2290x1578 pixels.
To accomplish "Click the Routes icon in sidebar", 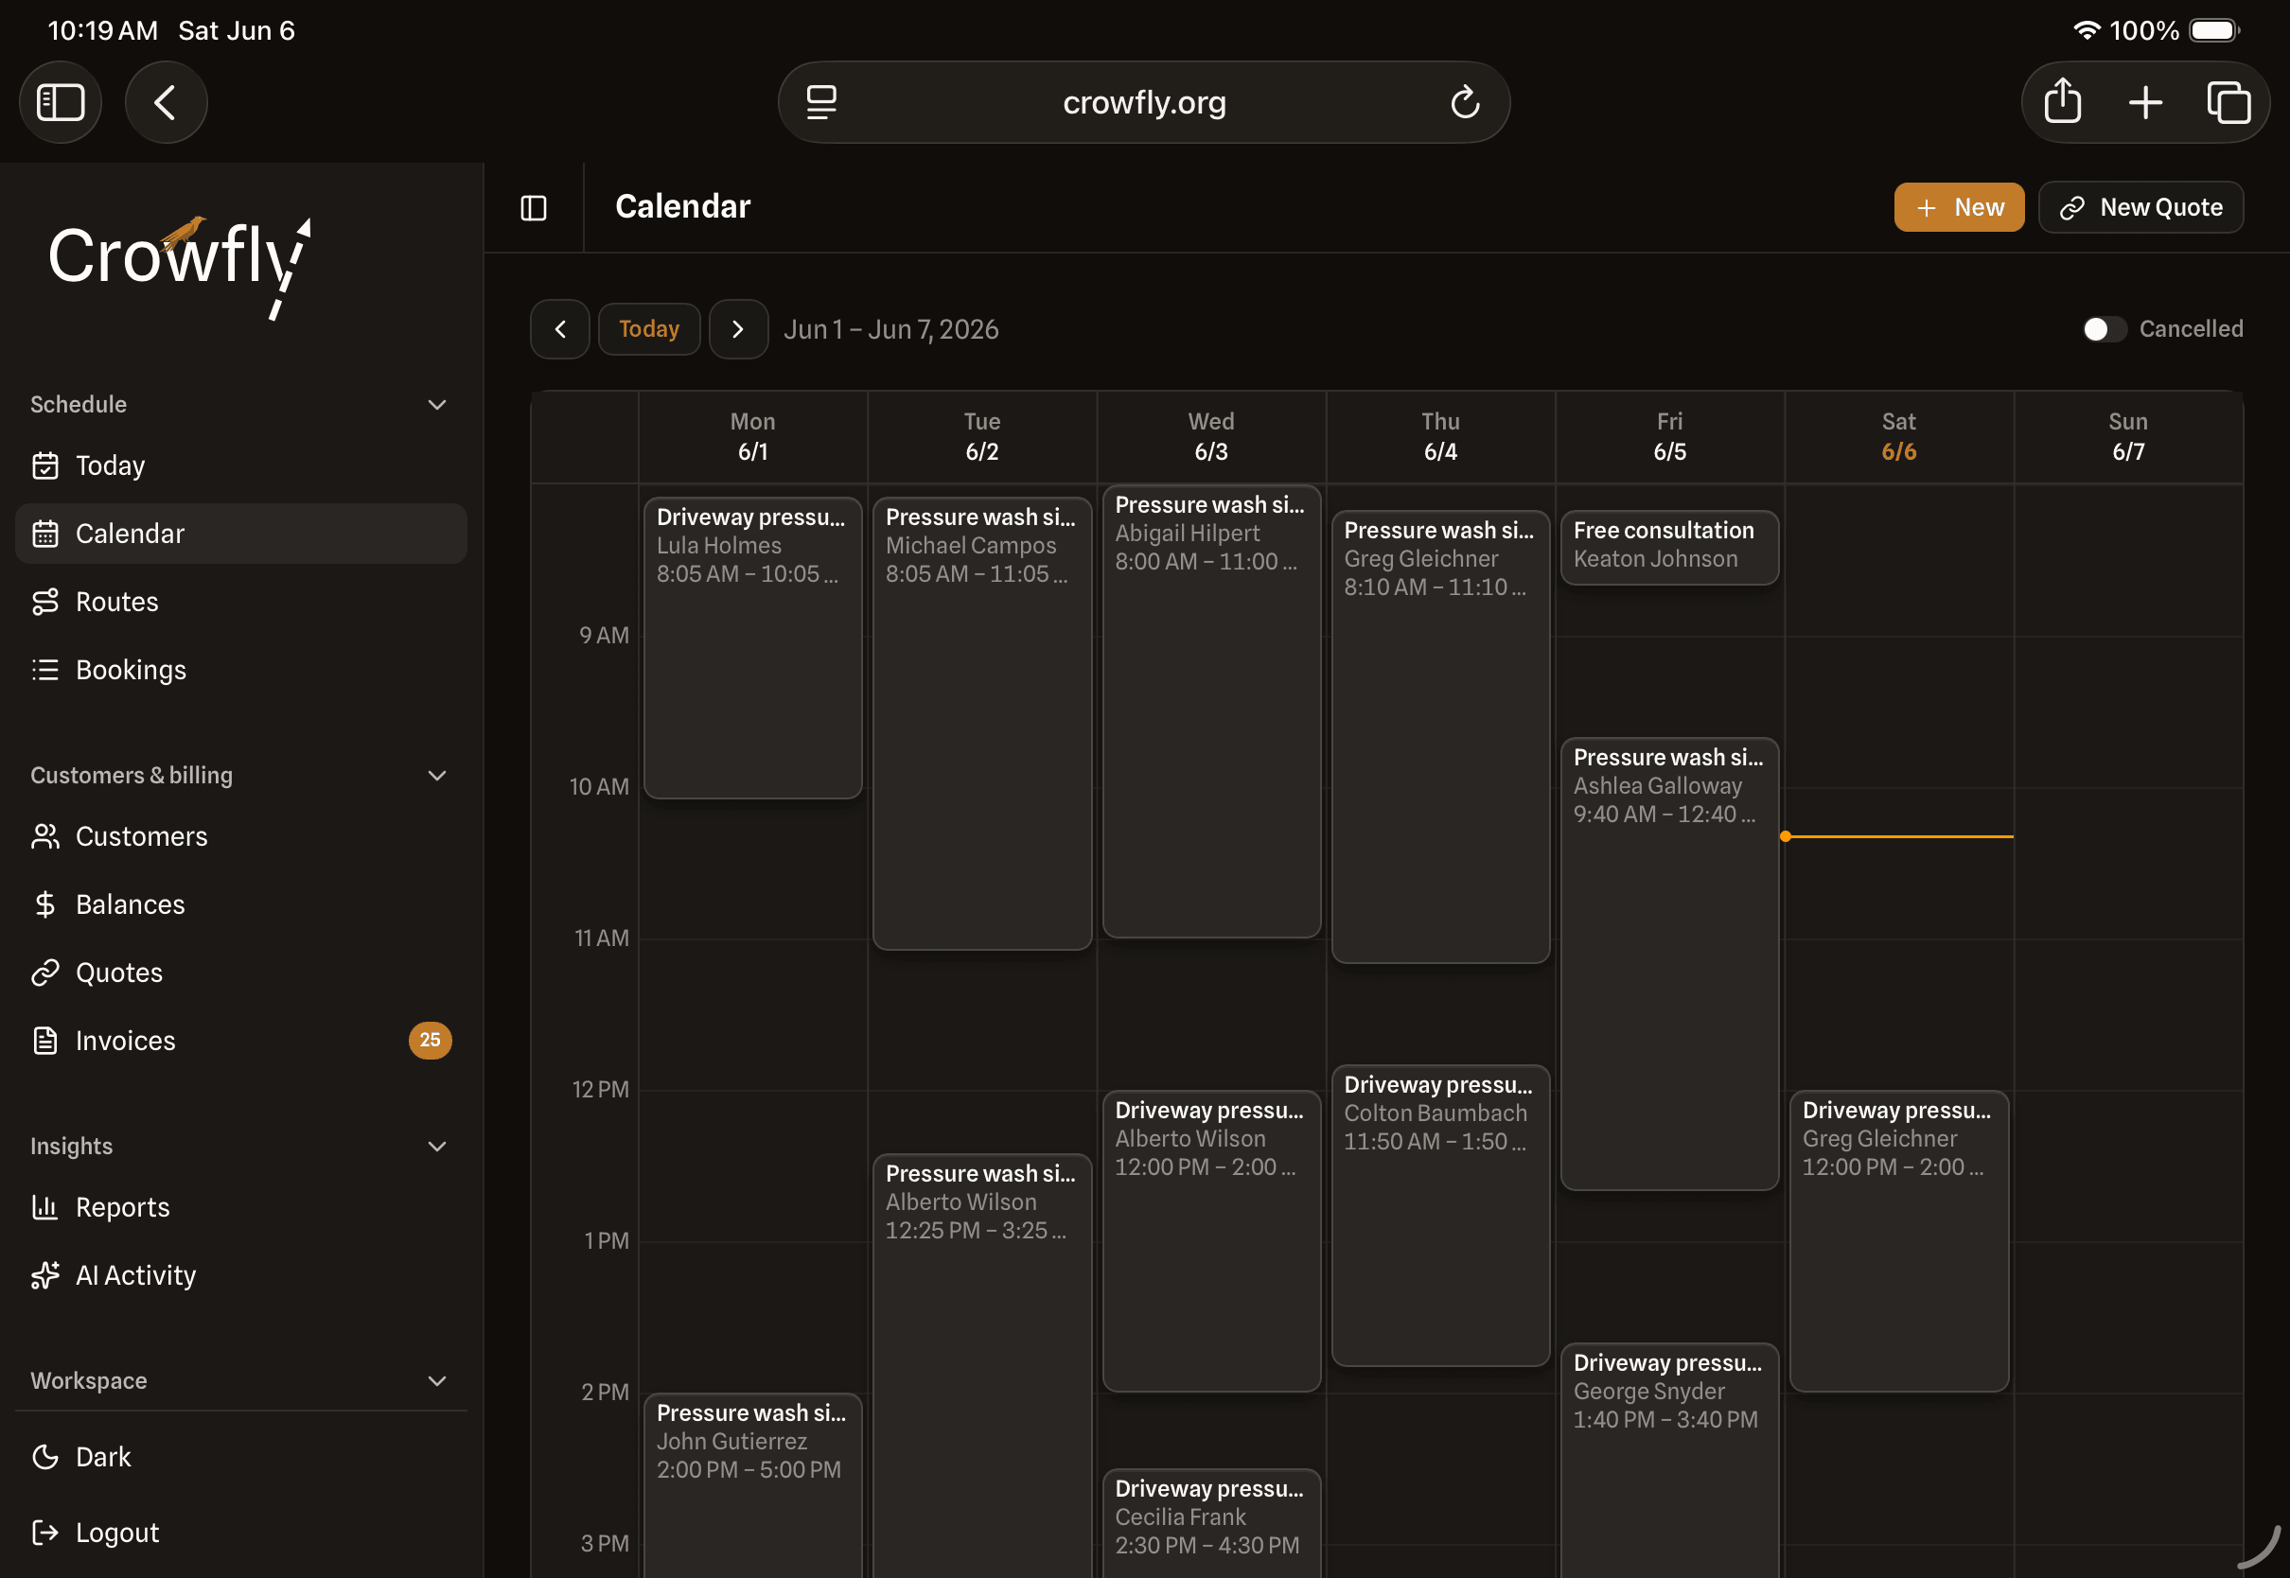I will point(45,602).
